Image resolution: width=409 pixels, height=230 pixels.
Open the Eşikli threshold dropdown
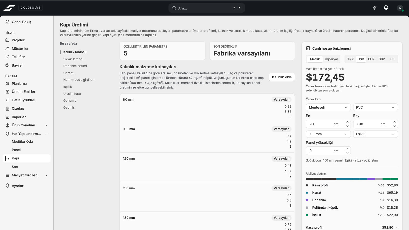click(x=376, y=134)
